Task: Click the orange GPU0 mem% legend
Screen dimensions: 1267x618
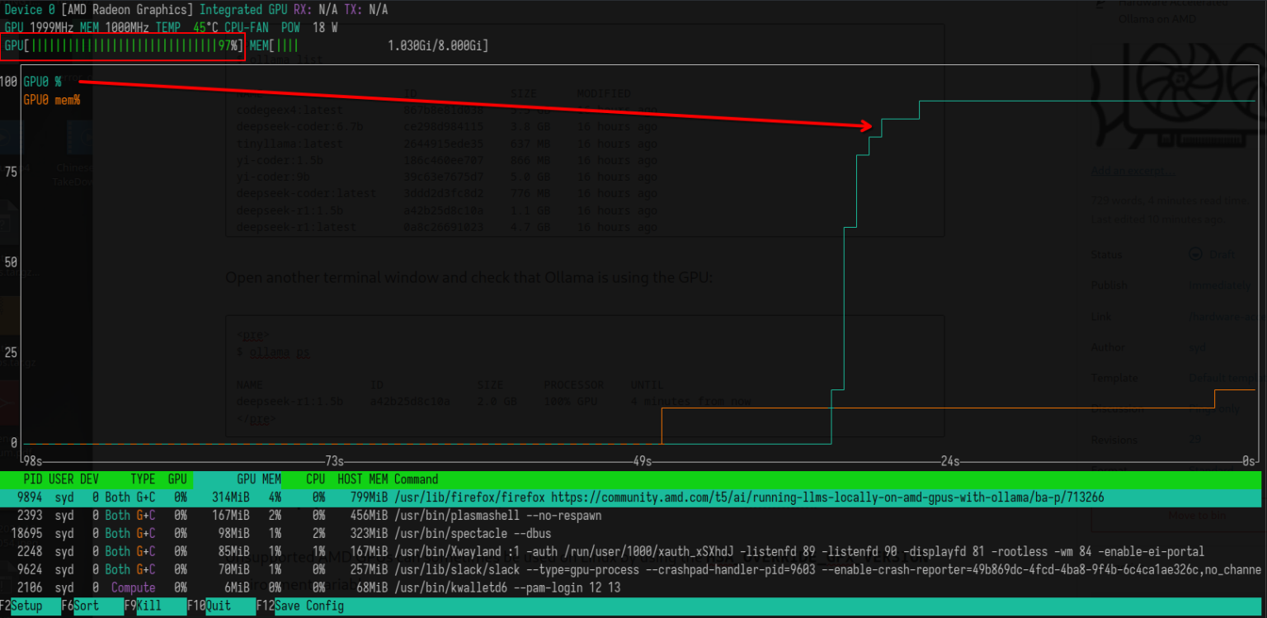Action: point(51,100)
